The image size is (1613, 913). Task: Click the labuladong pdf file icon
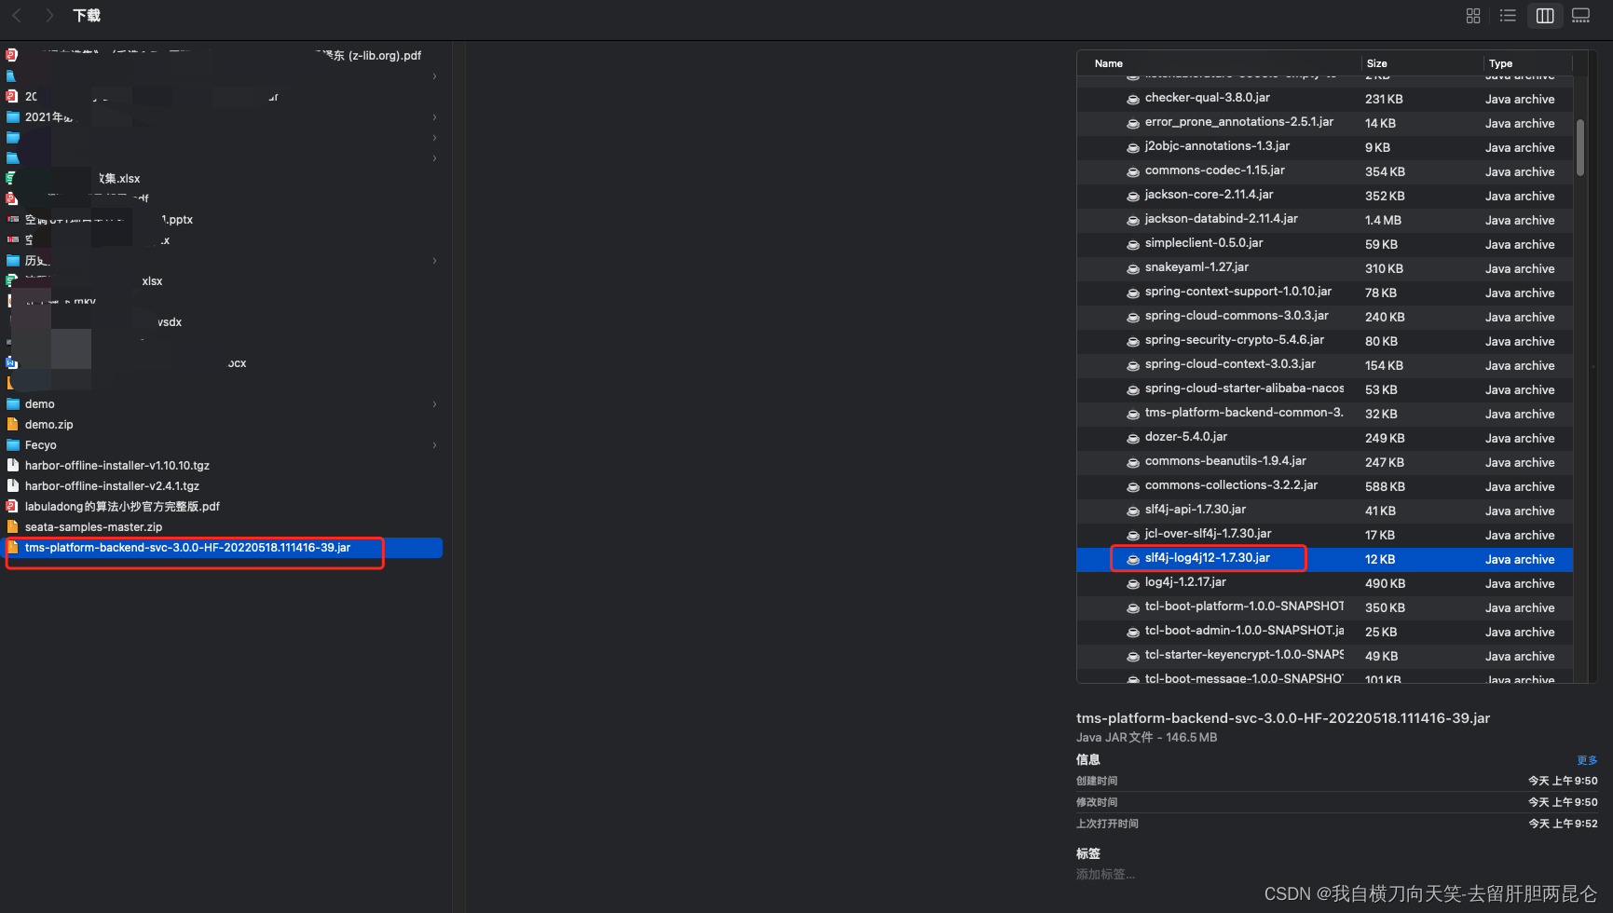pyautogui.click(x=13, y=507)
